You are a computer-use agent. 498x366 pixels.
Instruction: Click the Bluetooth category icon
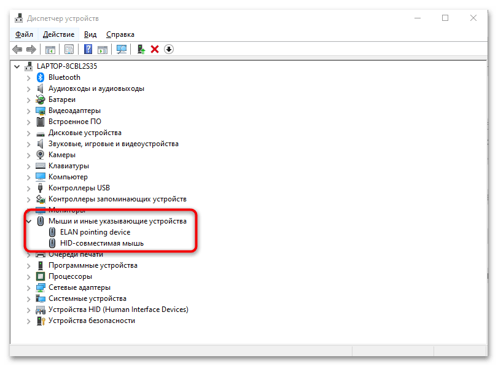41,77
